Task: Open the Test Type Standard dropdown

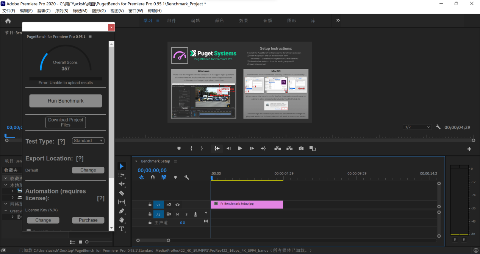Action: point(88,140)
